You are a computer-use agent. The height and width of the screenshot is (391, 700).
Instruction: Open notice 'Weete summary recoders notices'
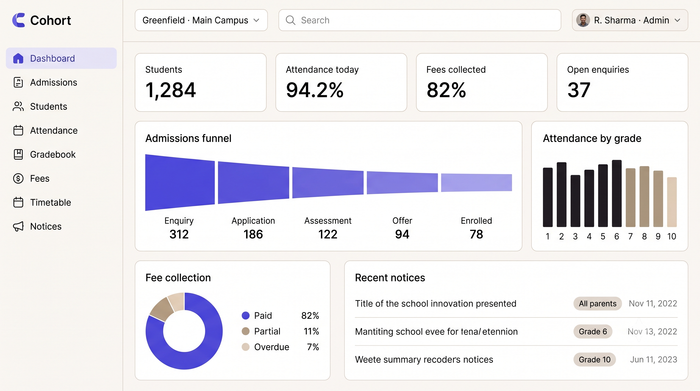coord(424,359)
